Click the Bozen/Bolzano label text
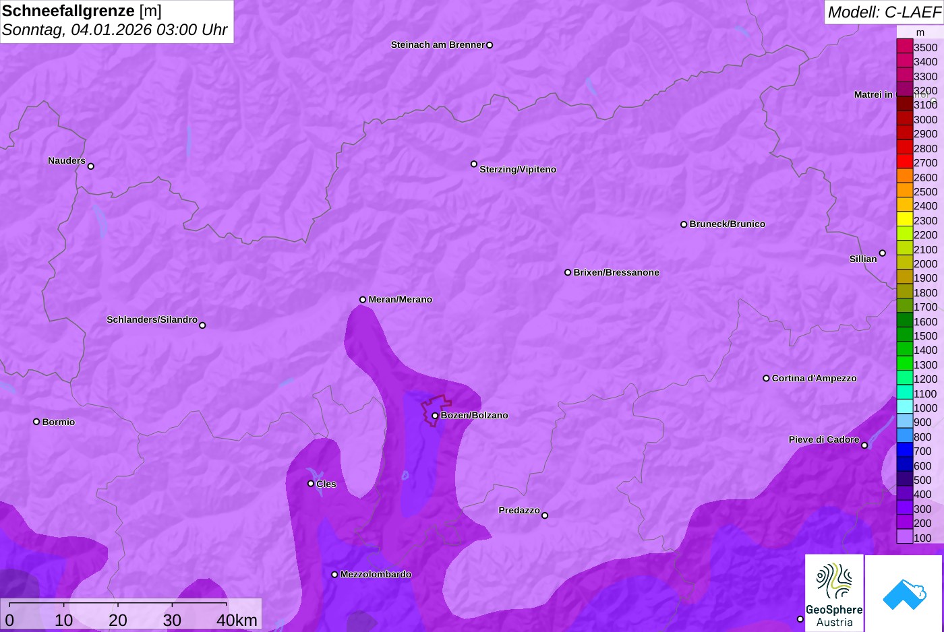 (x=475, y=415)
